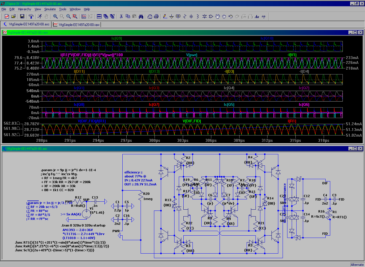Place a Ground symbol using the toolbar
Screen dimensions: 365x267
(172, 17)
